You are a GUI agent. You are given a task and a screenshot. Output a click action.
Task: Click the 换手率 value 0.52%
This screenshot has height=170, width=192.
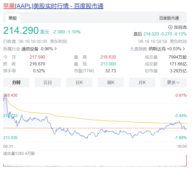(x=39, y=71)
